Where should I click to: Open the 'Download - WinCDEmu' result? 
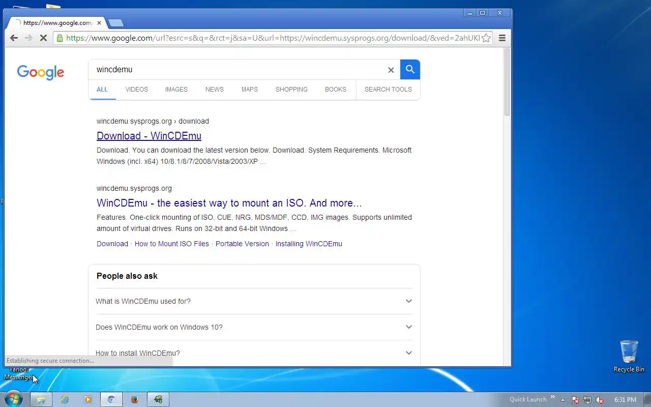(x=149, y=136)
